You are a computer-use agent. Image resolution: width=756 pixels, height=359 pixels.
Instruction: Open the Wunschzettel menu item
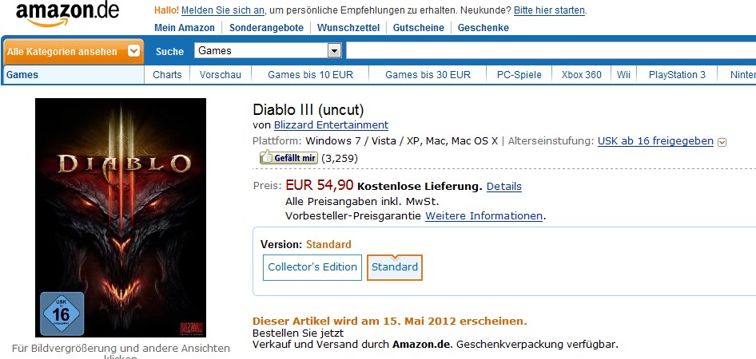[348, 28]
